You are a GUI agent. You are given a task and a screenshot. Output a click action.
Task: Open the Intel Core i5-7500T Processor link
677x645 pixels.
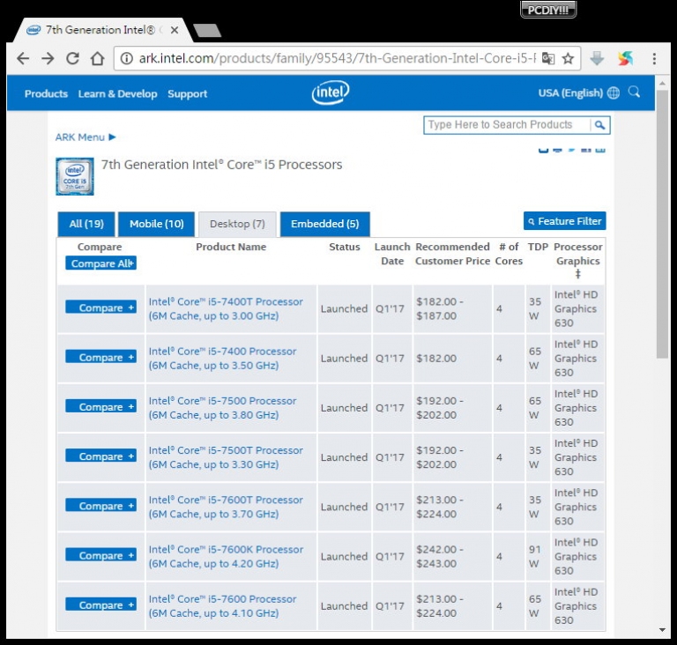[x=226, y=457]
